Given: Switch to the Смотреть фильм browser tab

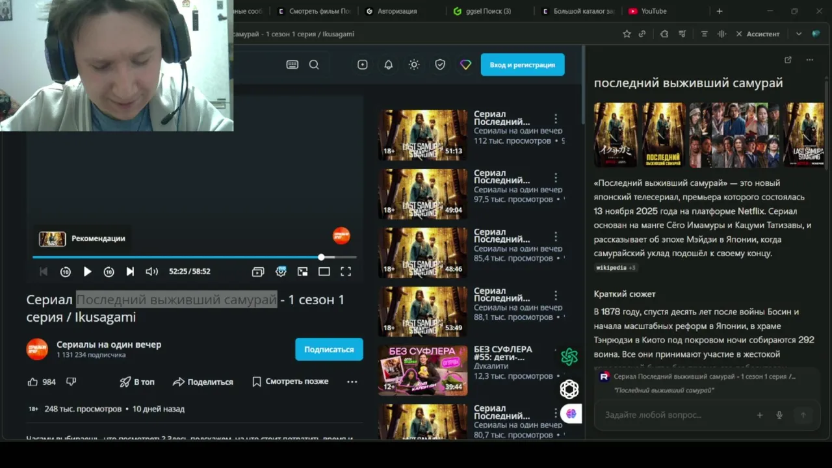Looking at the screenshot, I should point(314,11).
